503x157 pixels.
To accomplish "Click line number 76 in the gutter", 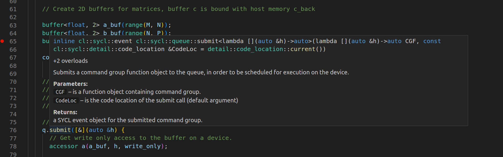I will click(13, 130).
